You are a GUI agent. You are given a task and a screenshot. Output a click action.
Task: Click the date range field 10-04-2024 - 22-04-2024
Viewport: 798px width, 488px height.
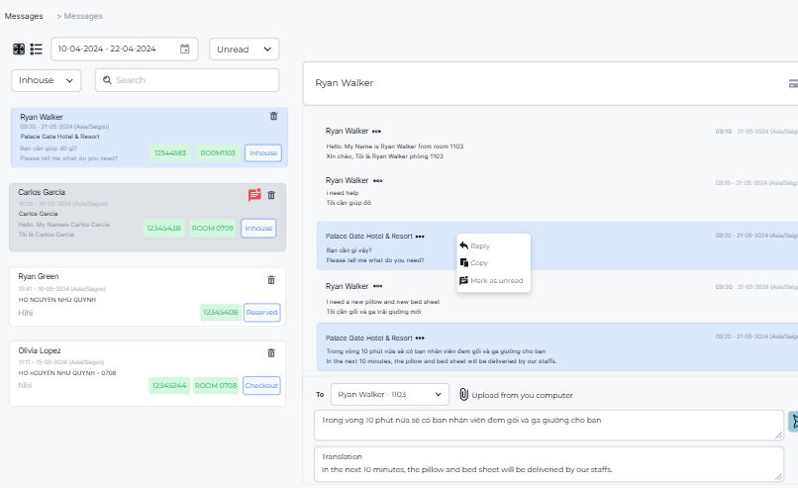coord(124,49)
